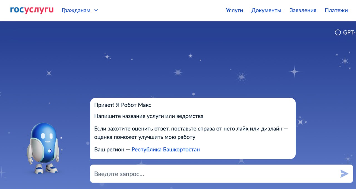
Task: Open the Заявления page
Action: click(x=303, y=10)
